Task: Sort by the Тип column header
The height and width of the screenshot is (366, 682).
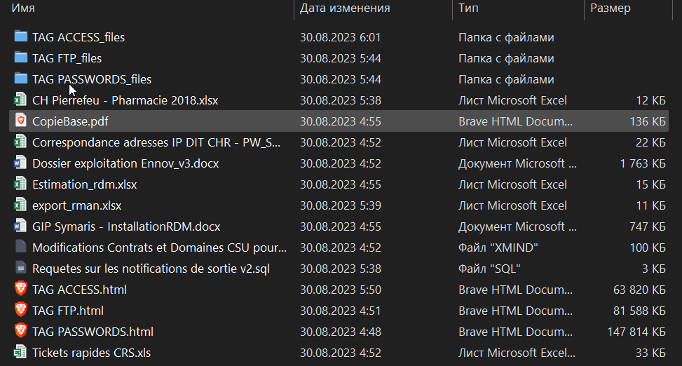Action: click(x=468, y=8)
